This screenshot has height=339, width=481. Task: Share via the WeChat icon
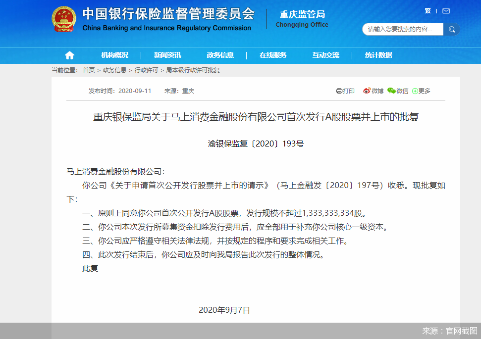click(391, 91)
